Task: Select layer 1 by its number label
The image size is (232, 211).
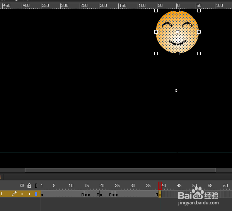Action: [1, 194]
